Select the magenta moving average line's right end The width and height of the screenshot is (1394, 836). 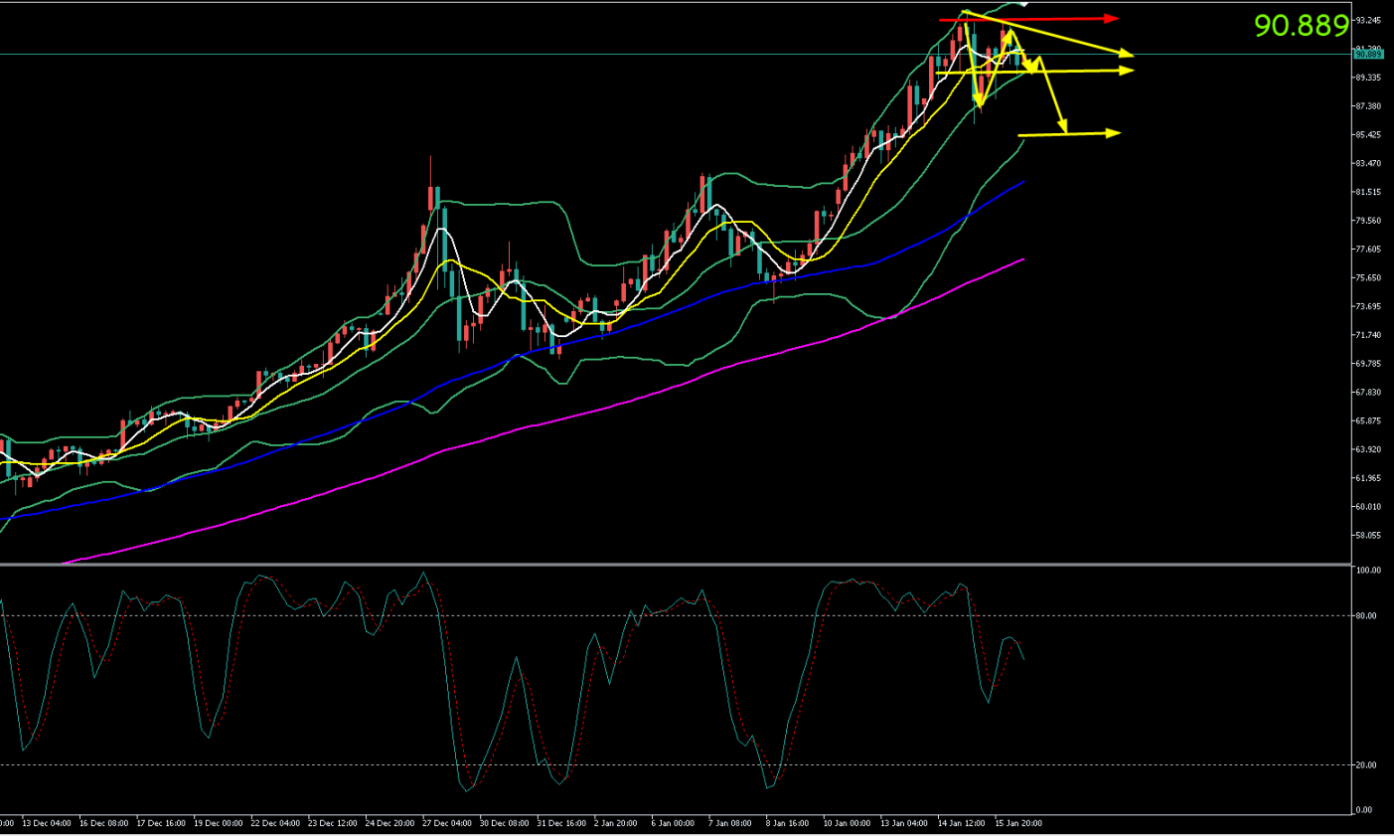tap(1022, 259)
